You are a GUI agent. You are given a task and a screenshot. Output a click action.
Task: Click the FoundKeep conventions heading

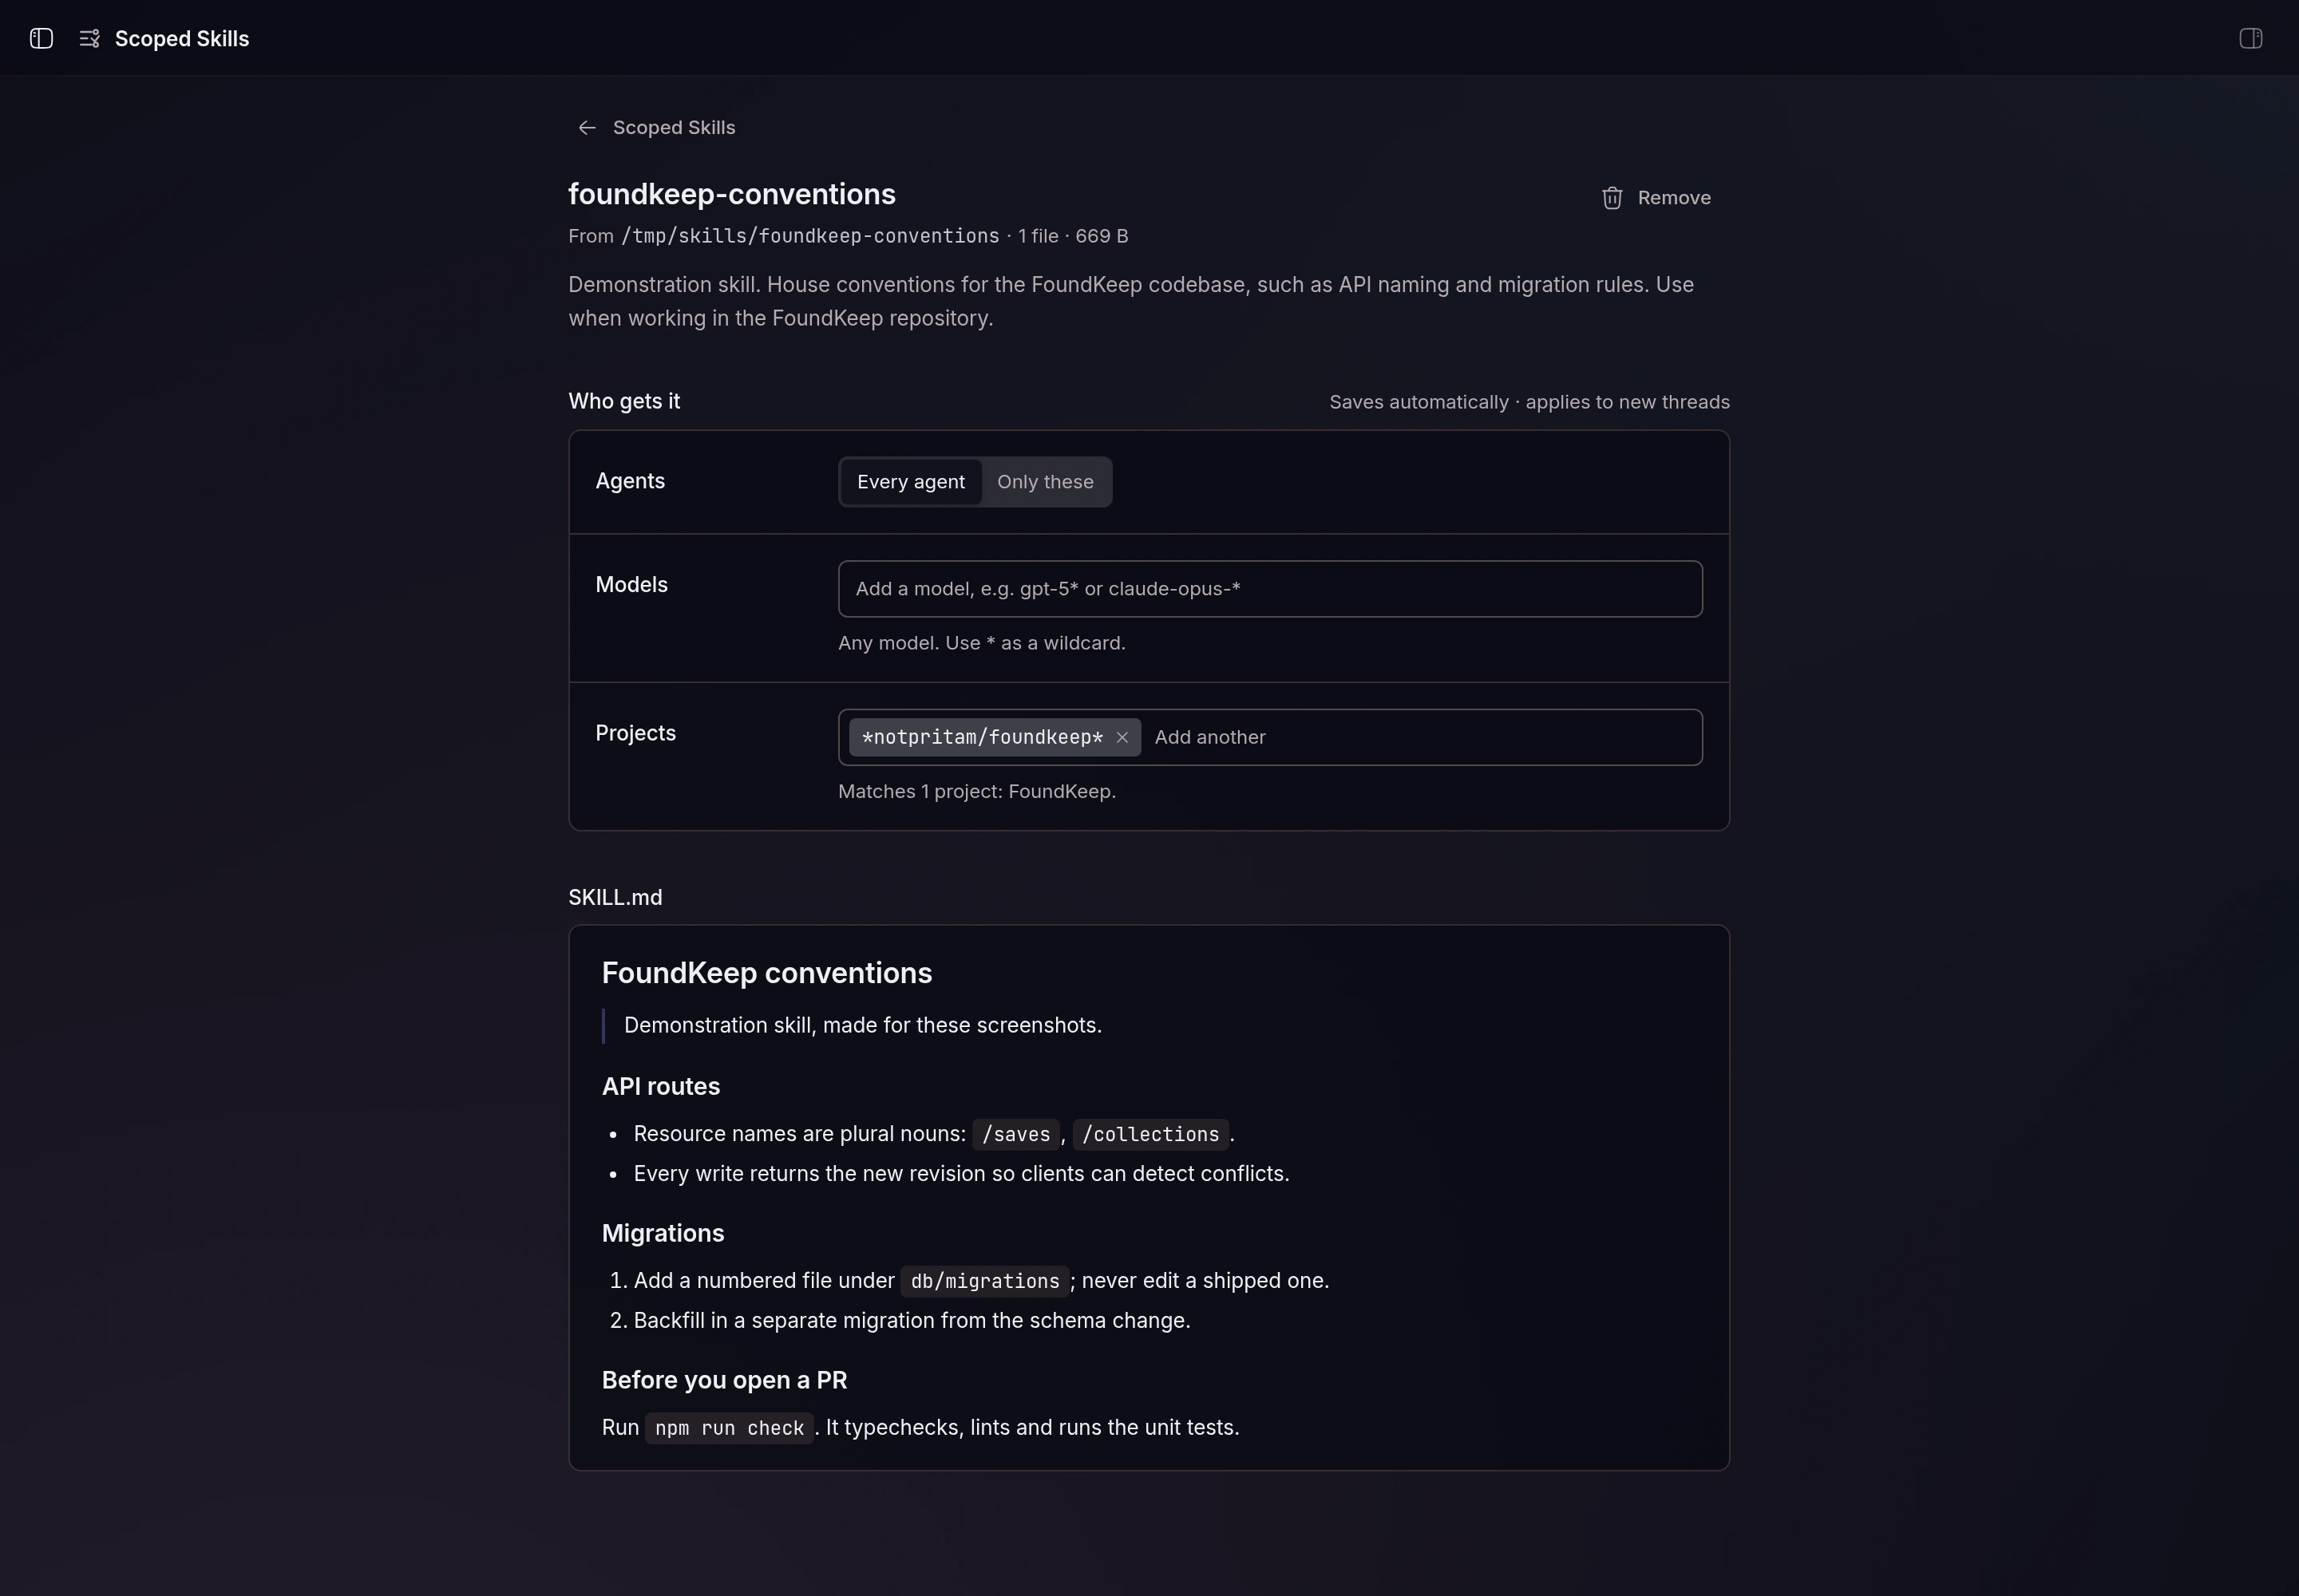point(766,973)
